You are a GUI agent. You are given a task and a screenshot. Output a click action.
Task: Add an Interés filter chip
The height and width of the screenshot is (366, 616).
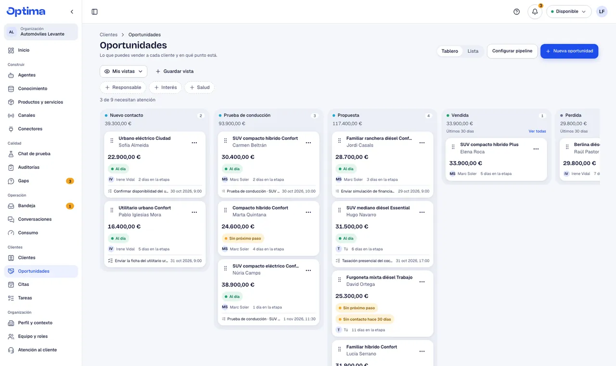[x=165, y=87]
